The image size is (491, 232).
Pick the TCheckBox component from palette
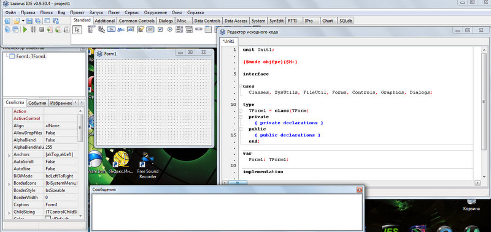[160, 29]
